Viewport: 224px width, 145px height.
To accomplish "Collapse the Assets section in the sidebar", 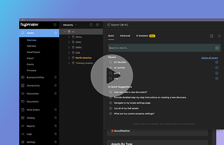I will (x=55, y=33).
